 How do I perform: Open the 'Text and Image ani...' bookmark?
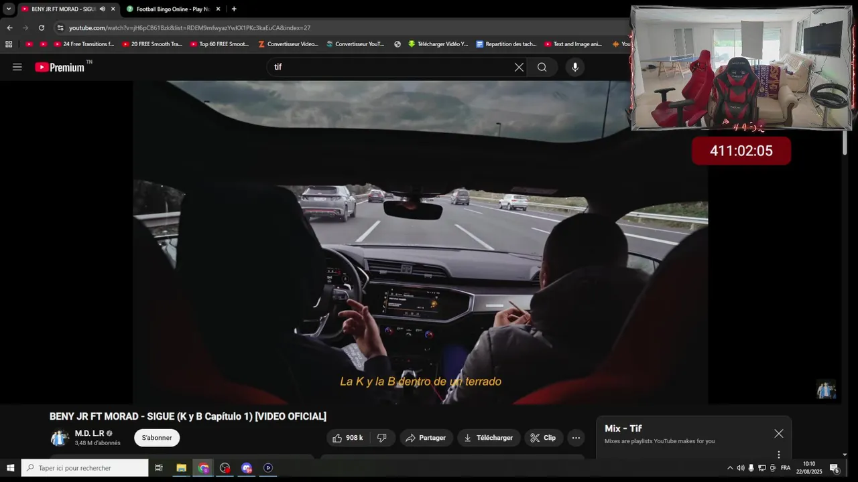[573, 44]
